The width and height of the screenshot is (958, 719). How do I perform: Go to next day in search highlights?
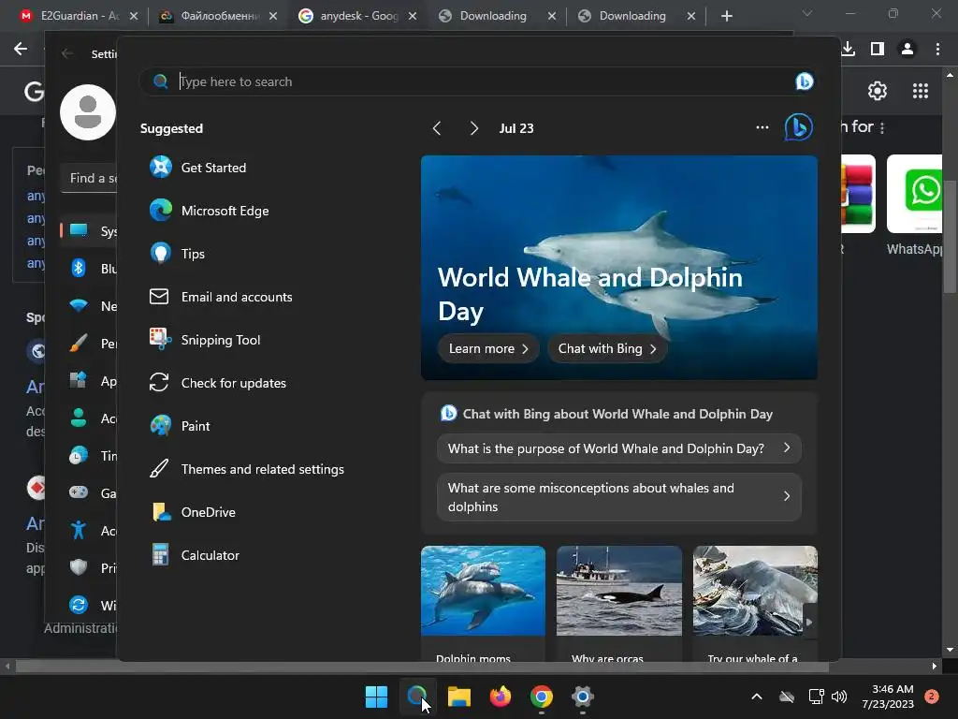coord(473,128)
